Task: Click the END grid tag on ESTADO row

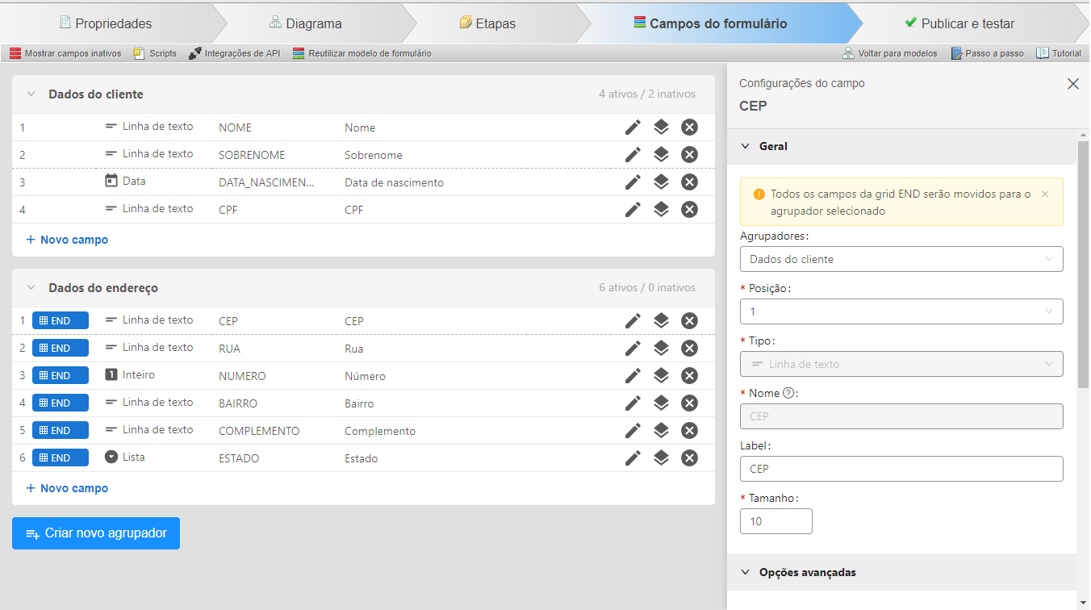Action: click(x=61, y=457)
